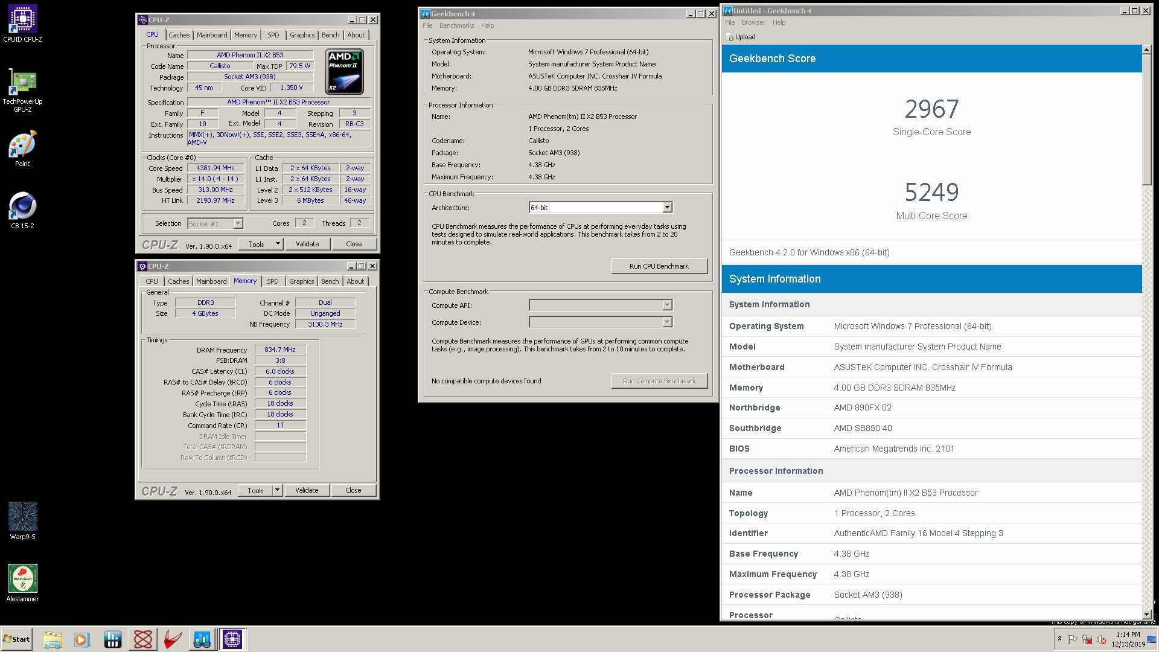Launch Windows Media Player from taskbar
Image resolution: width=1159 pixels, height=652 pixels.
(82, 639)
